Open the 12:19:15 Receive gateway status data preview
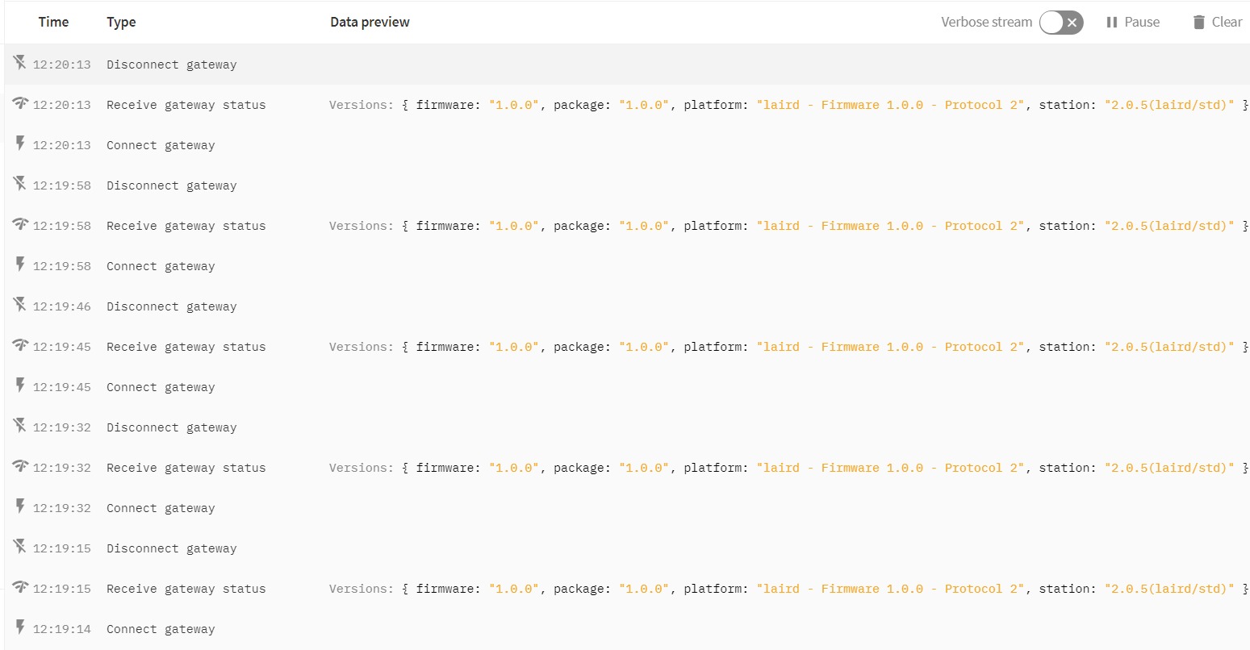 789,589
